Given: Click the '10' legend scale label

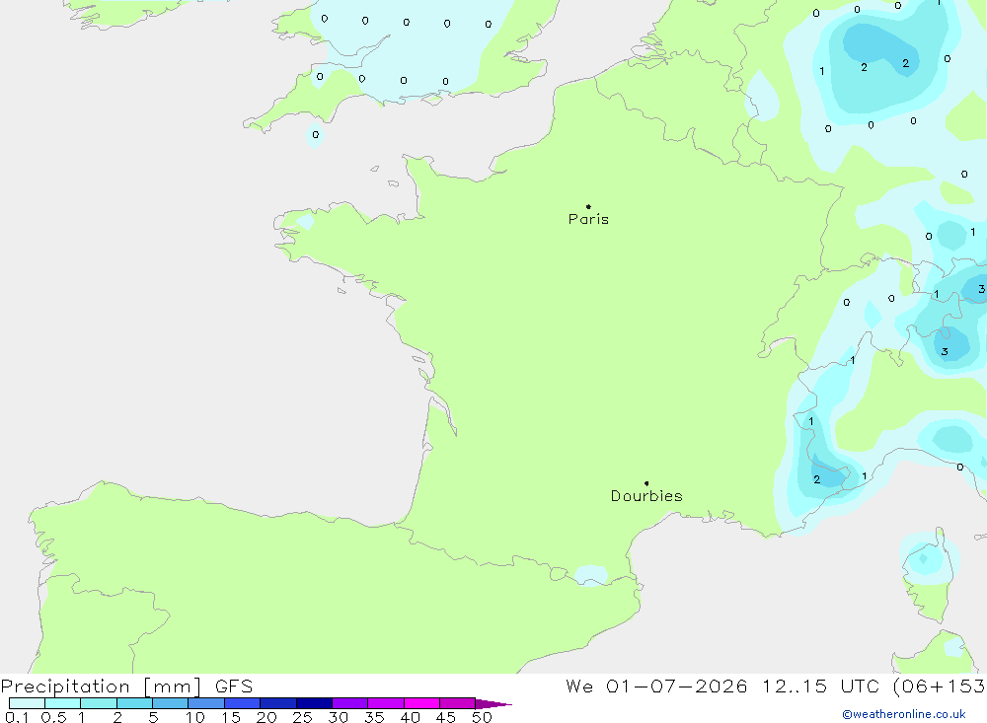Looking at the screenshot, I should [x=195, y=717].
